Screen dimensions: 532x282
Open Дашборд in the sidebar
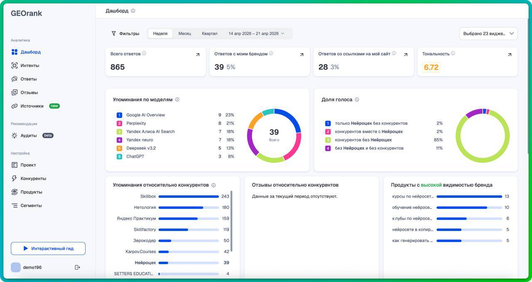pos(31,52)
